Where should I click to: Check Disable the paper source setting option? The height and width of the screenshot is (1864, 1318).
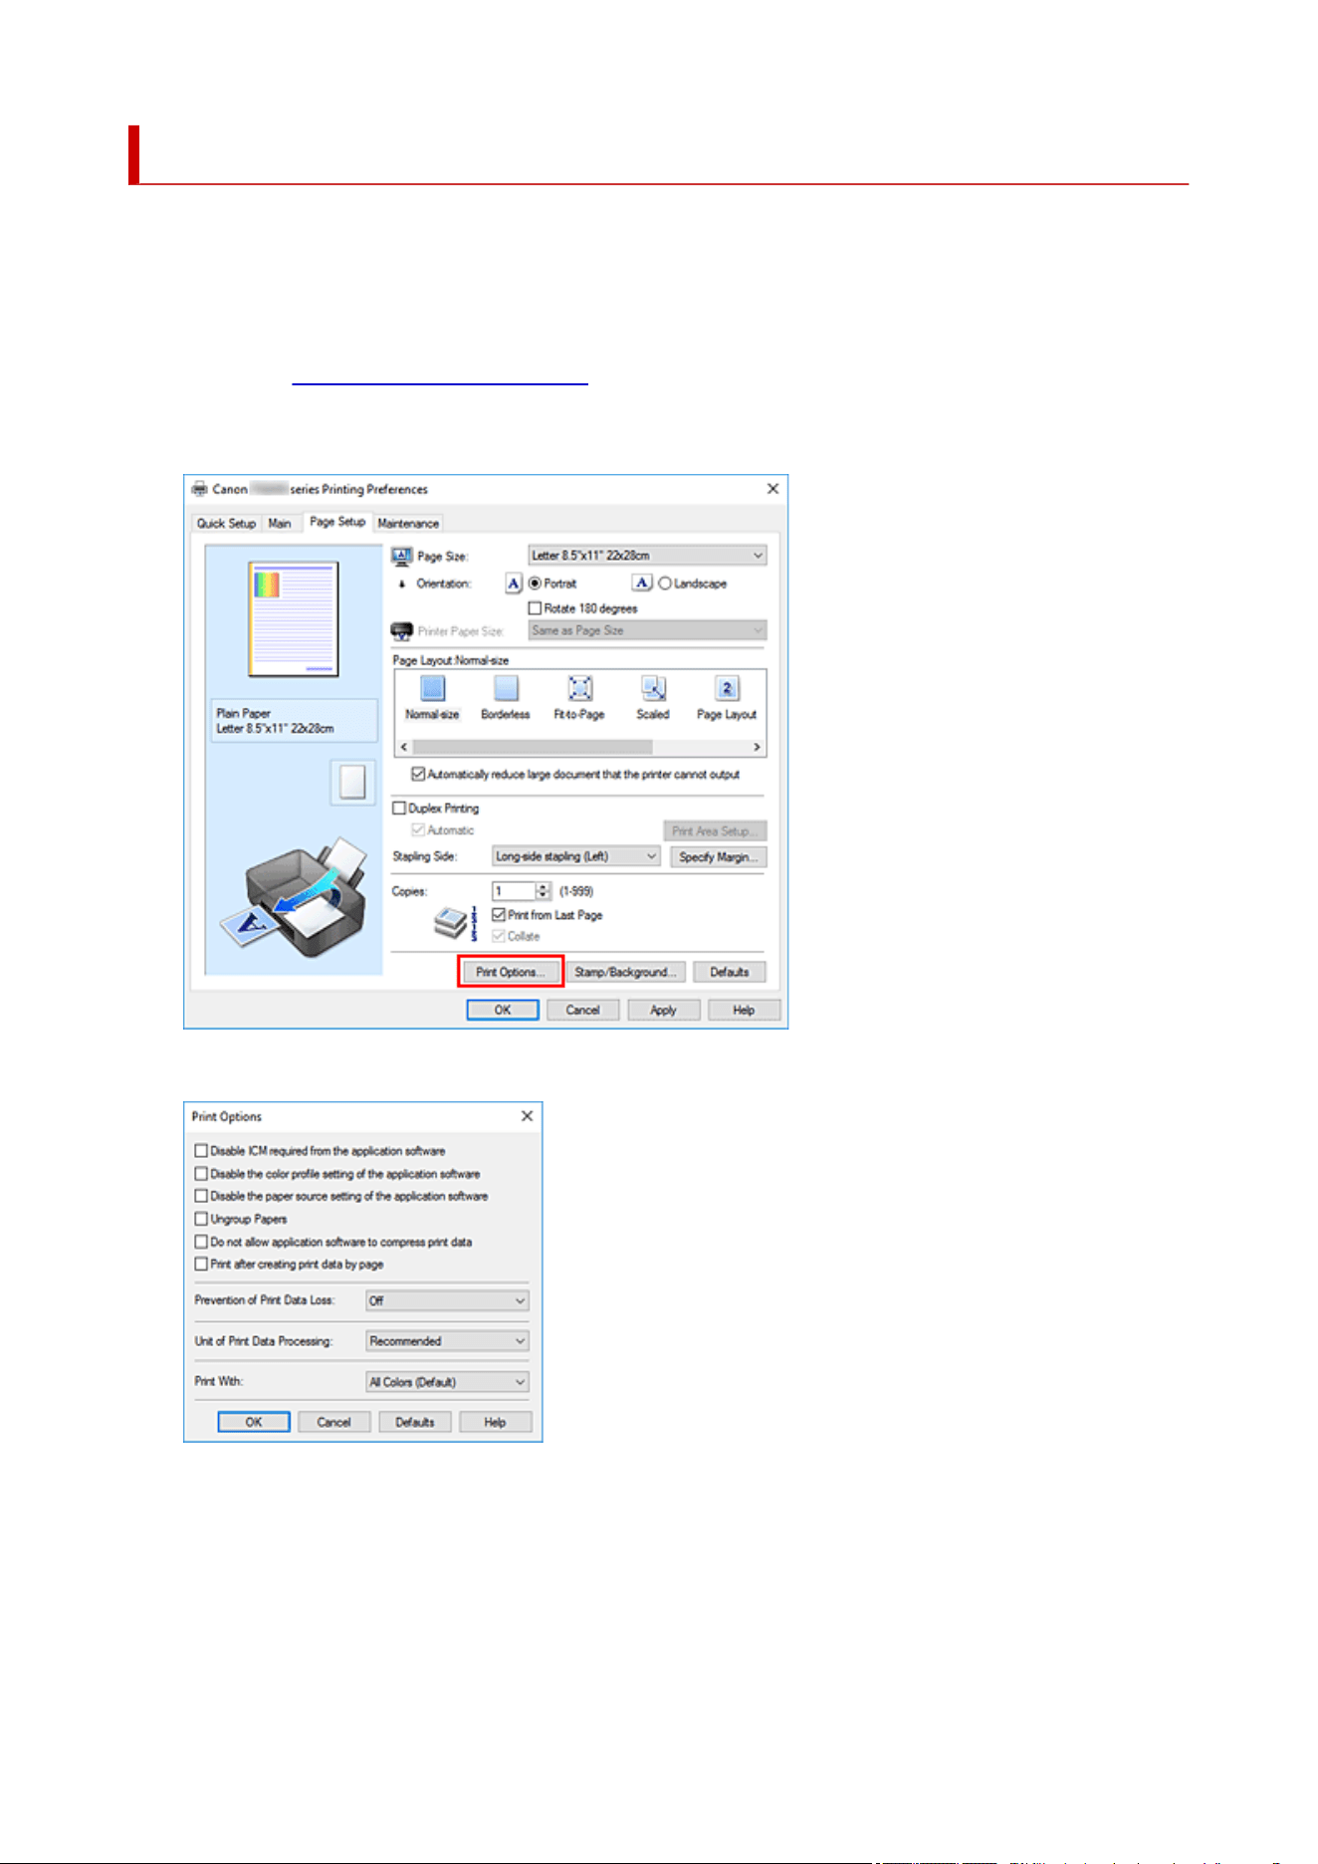pos(201,1196)
